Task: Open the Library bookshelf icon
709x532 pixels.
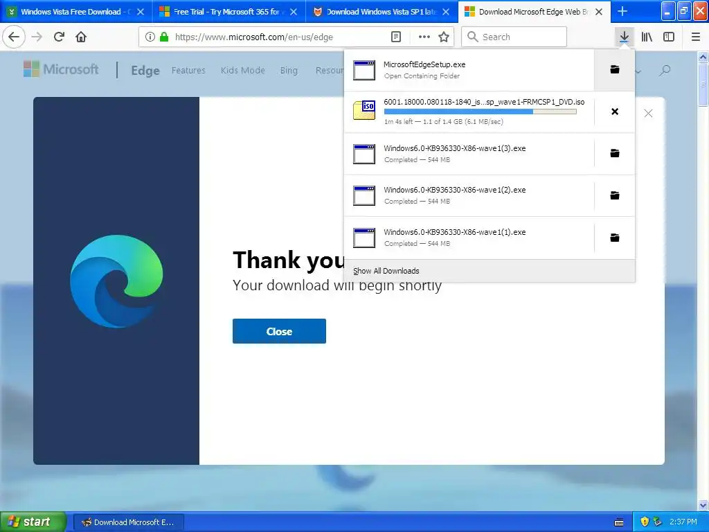Action: [647, 37]
